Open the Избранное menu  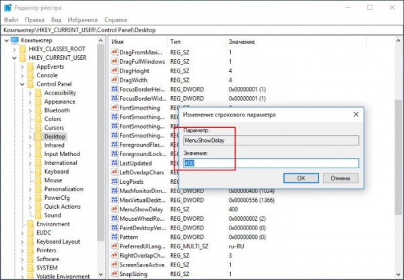click(x=82, y=20)
